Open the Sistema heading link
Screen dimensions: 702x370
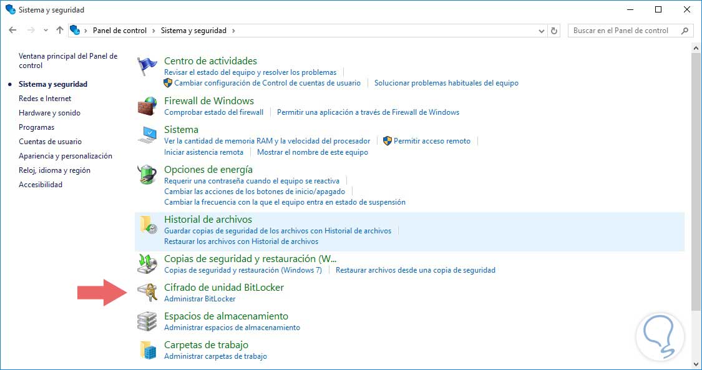tap(181, 129)
